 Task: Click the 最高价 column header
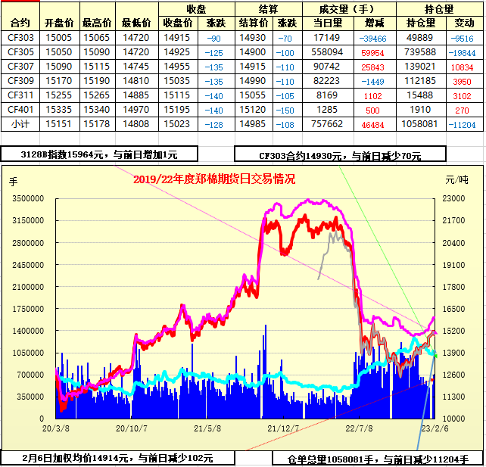pyautogui.click(x=98, y=23)
